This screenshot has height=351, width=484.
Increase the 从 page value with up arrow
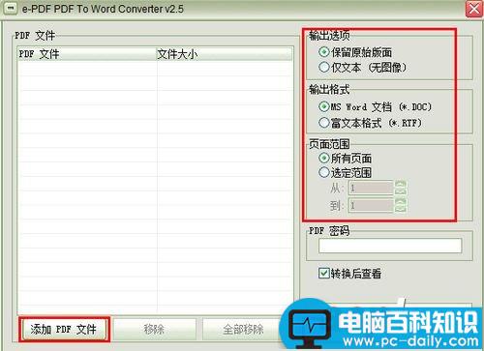[401, 185]
